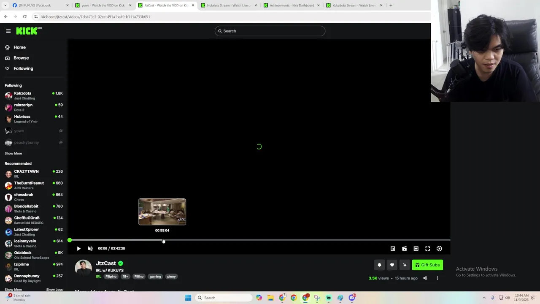
Task: Open rainzerlyn channel from Following
Action: tap(34, 107)
